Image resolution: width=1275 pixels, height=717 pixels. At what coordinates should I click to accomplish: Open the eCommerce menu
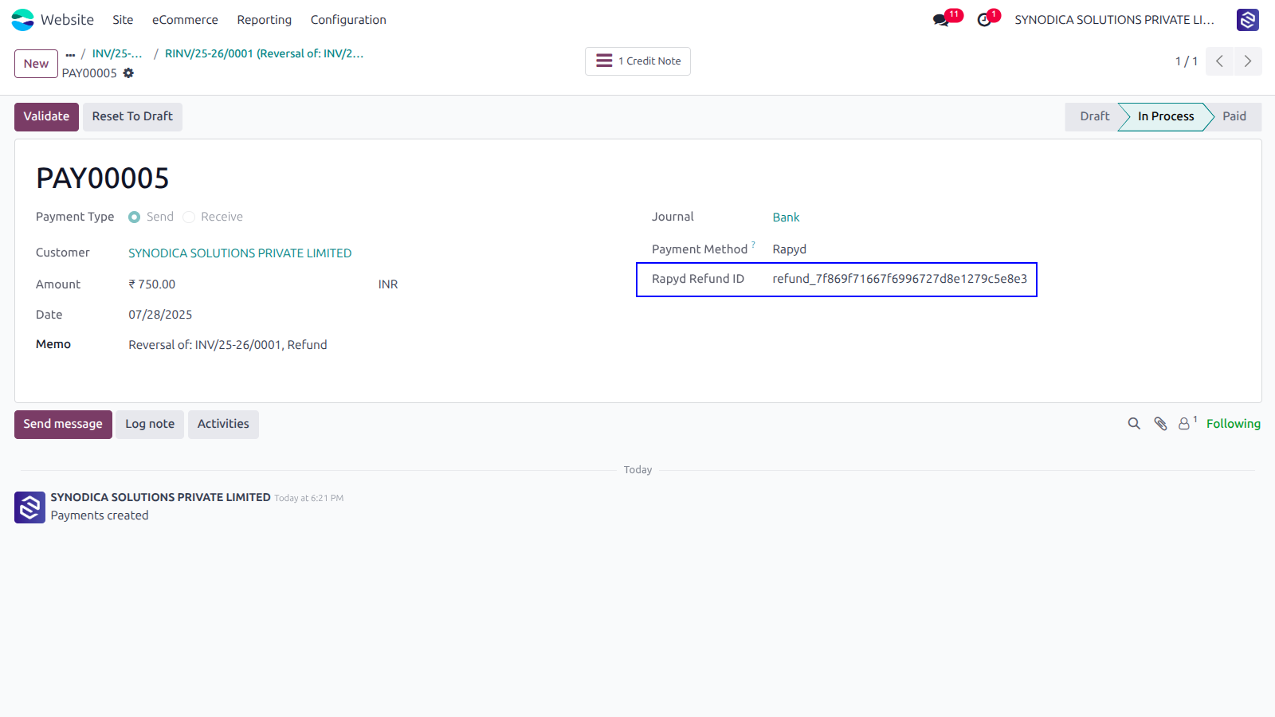pos(185,20)
